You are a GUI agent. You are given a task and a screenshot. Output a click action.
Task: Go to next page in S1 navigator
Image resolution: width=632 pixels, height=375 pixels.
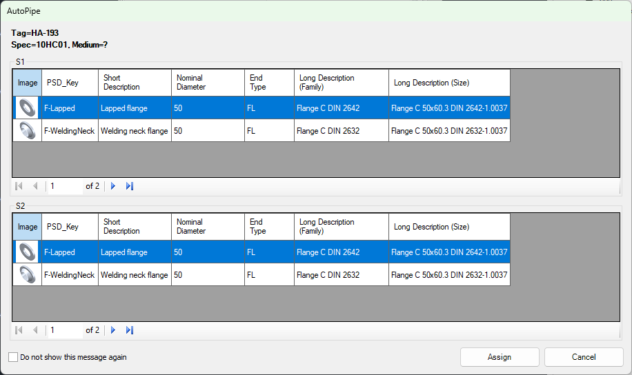113,186
